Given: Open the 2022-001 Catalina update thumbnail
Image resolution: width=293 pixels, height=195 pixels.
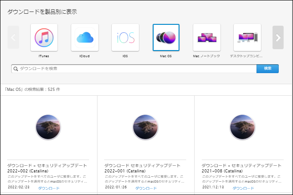Looking at the screenshot, I should tap(146, 127).
